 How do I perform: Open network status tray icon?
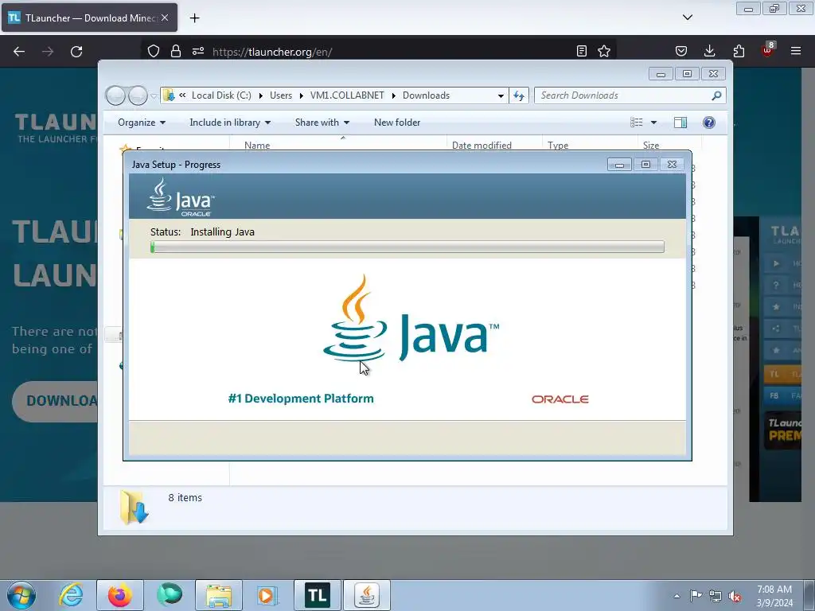(x=716, y=596)
